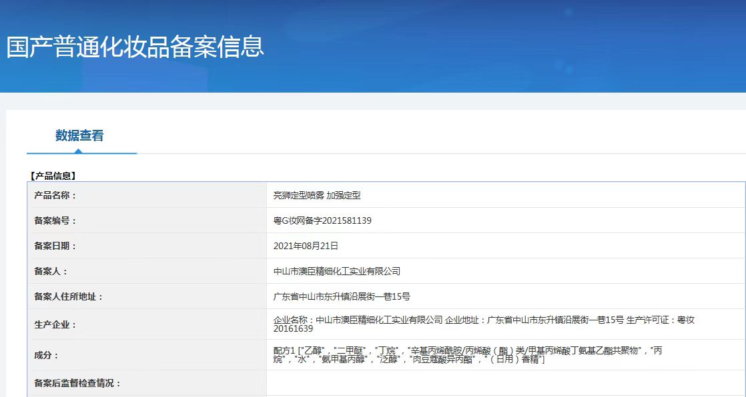Click the 备案日期 label
746x397 pixels.
(x=55, y=246)
